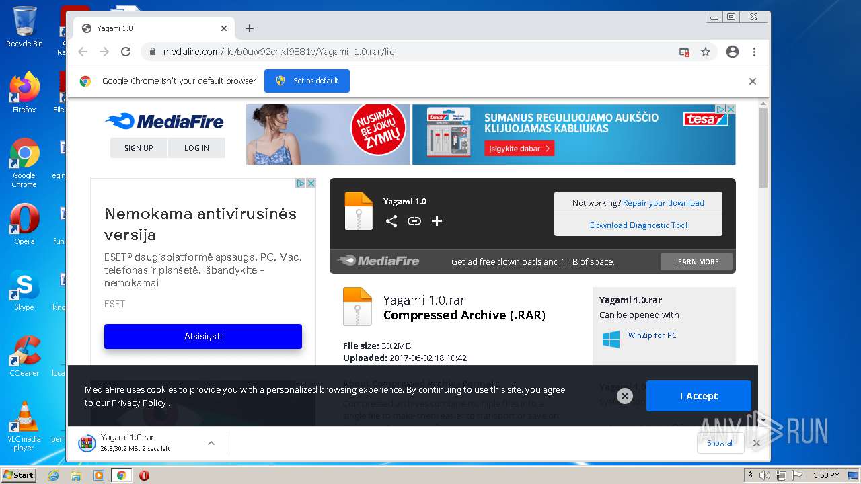Add the file with the plus icon
Image resolution: width=861 pixels, height=484 pixels.
[437, 221]
